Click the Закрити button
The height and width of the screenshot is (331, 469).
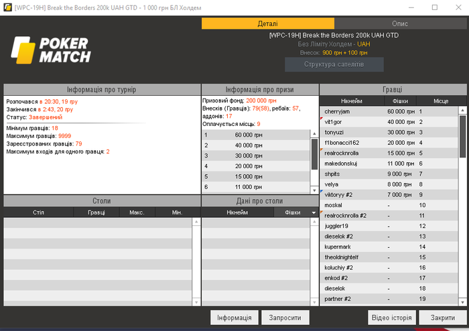(443, 318)
